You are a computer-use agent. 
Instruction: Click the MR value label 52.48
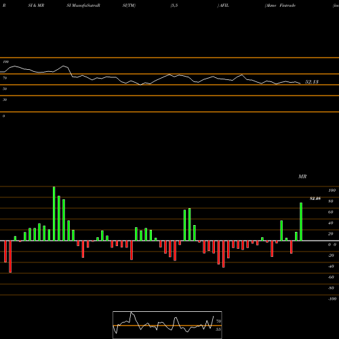point(315,199)
